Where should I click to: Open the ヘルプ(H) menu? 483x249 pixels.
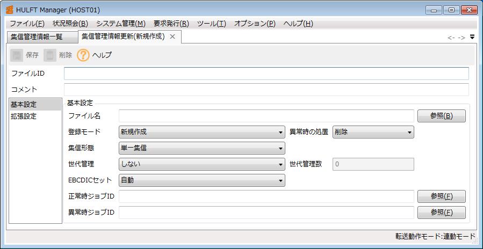[298, 24]
